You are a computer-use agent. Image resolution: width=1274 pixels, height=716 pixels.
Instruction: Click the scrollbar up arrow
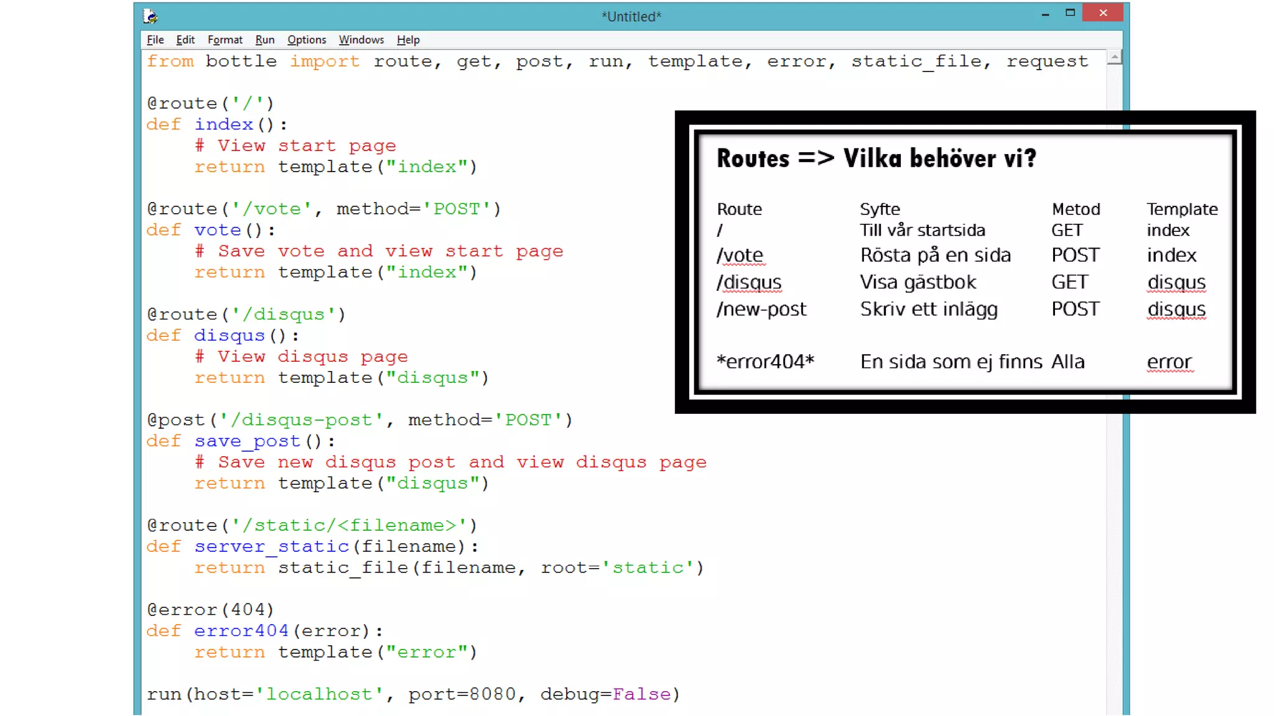tap(1114, 57)
